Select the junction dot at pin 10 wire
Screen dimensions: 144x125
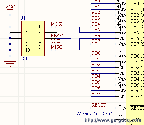coord(10,50)
